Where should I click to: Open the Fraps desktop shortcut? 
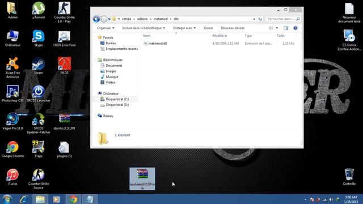click(39, 150)
